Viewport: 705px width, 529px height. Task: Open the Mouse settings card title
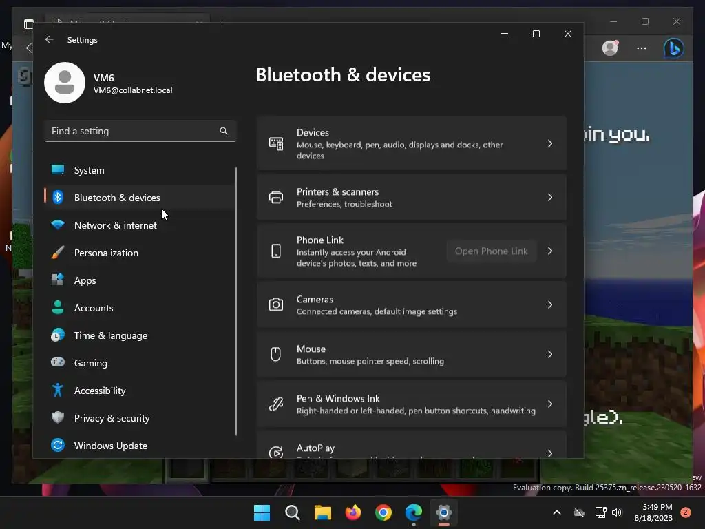pyautogui.click(x=311, y=349)
